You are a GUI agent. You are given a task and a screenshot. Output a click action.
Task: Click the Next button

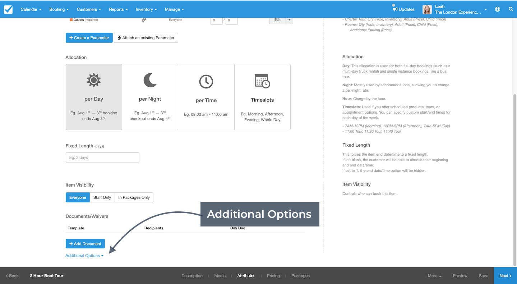click(x=506, y=276)
